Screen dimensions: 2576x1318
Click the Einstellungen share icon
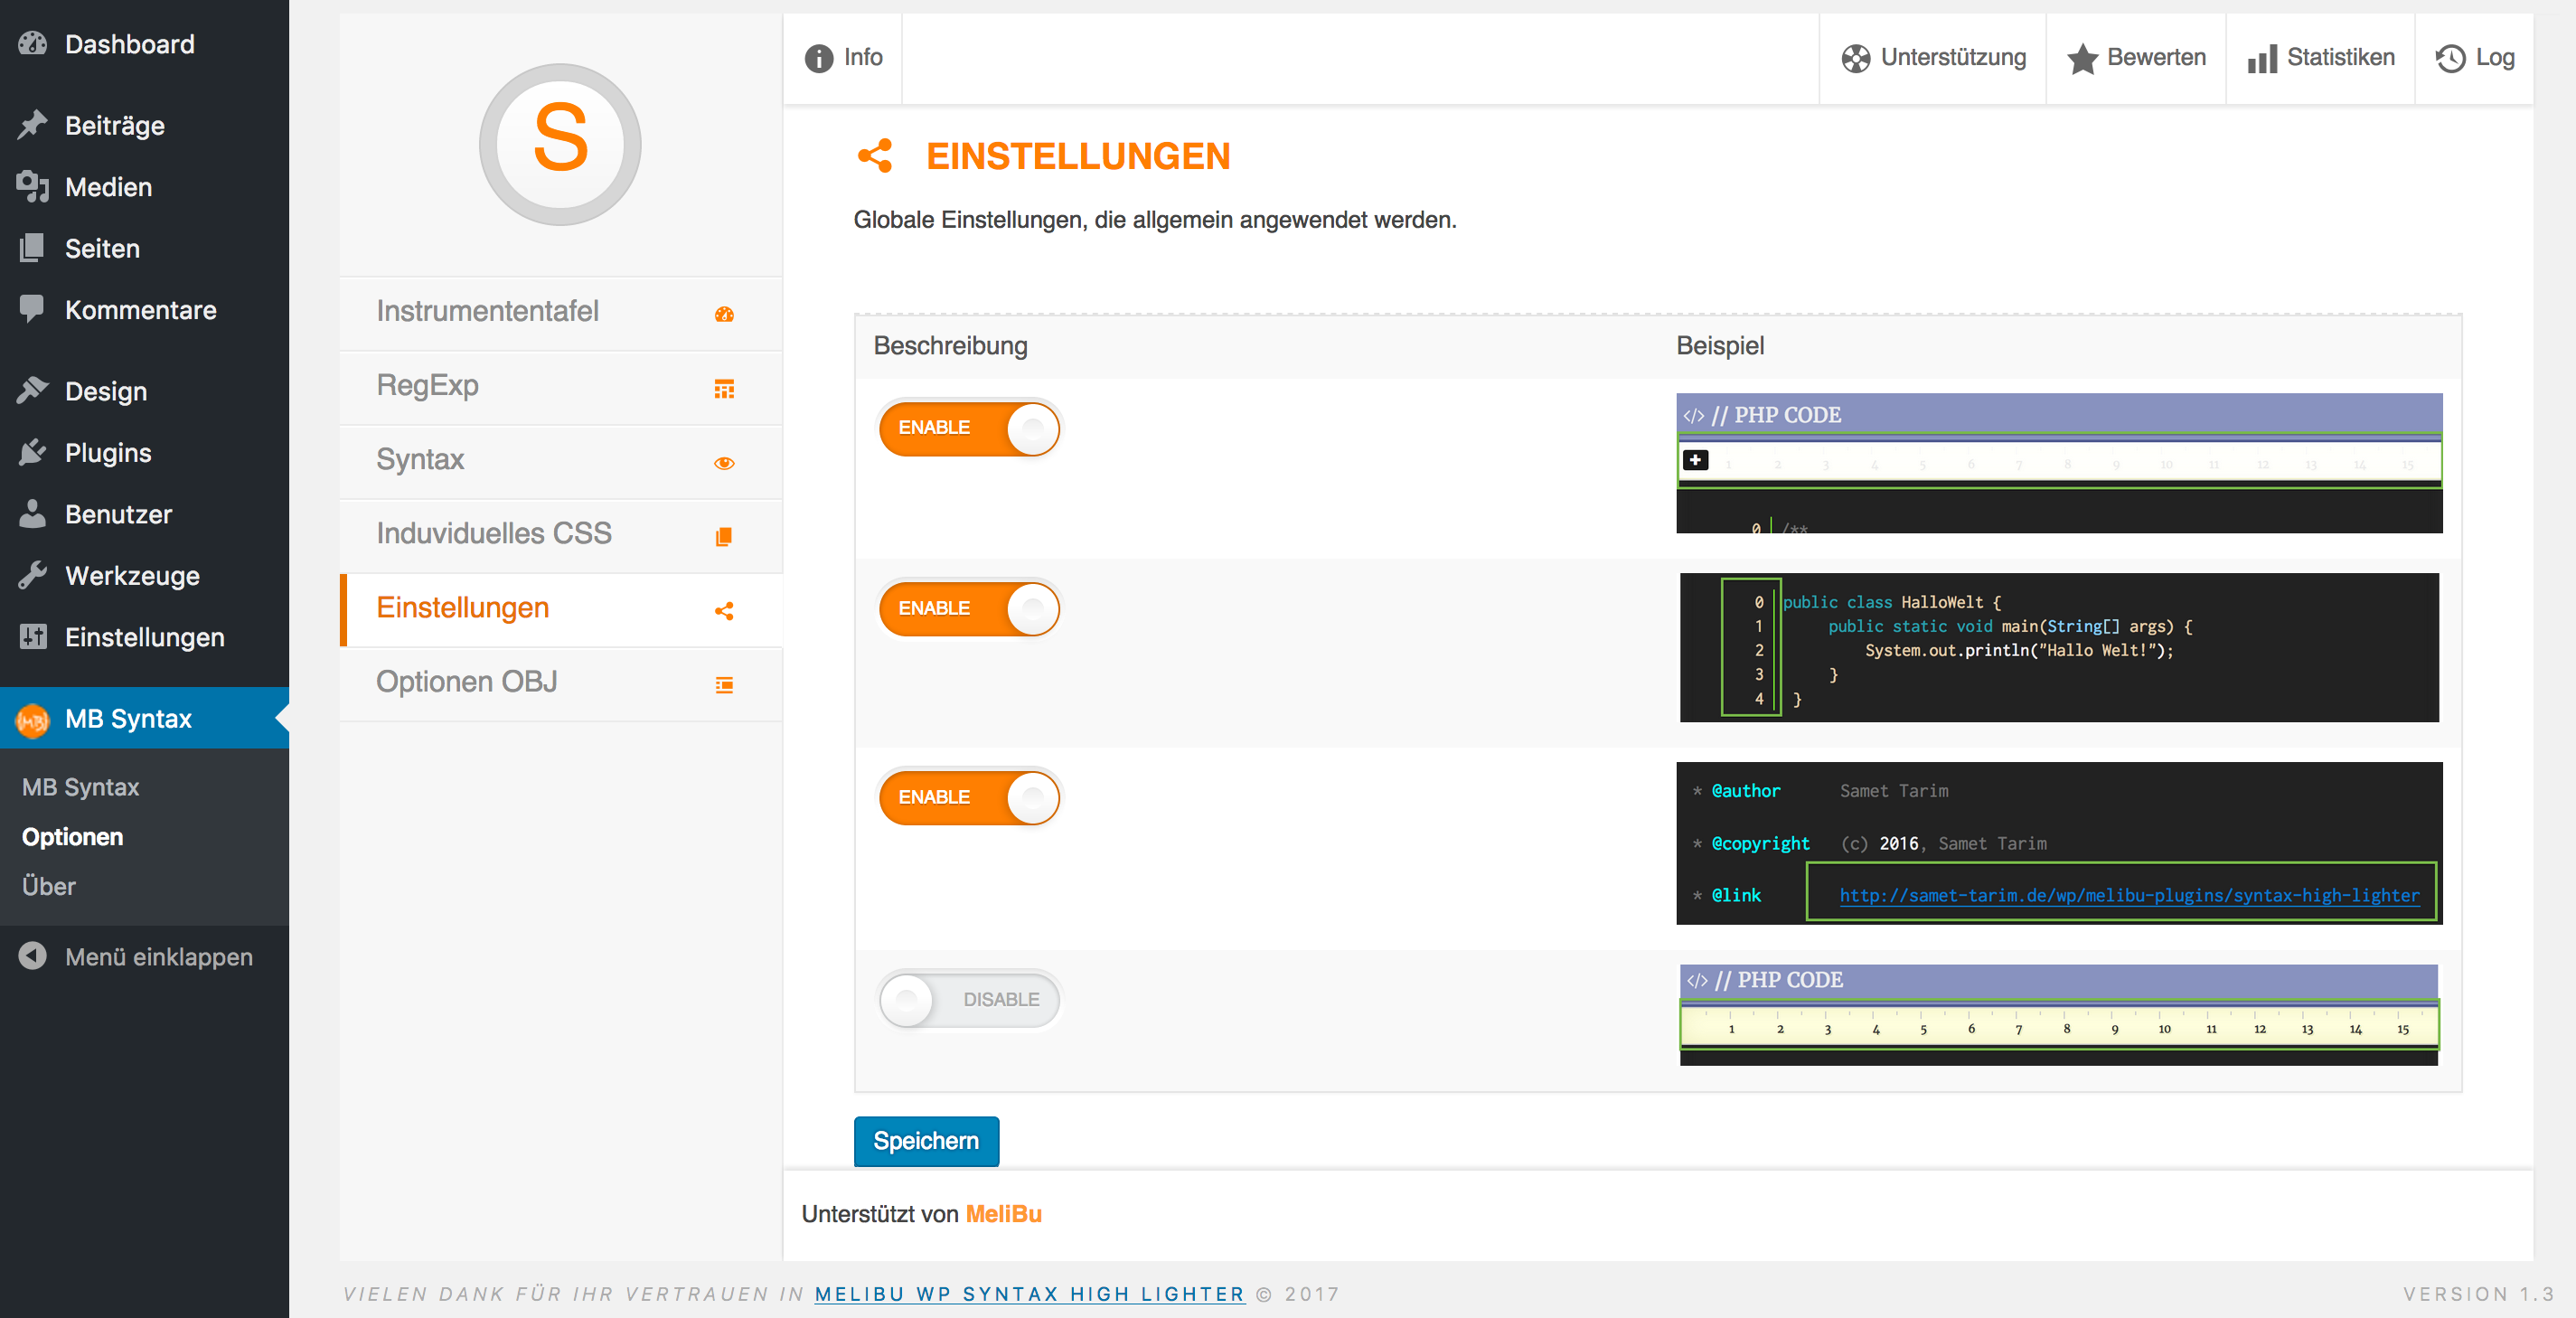(724, 608)
